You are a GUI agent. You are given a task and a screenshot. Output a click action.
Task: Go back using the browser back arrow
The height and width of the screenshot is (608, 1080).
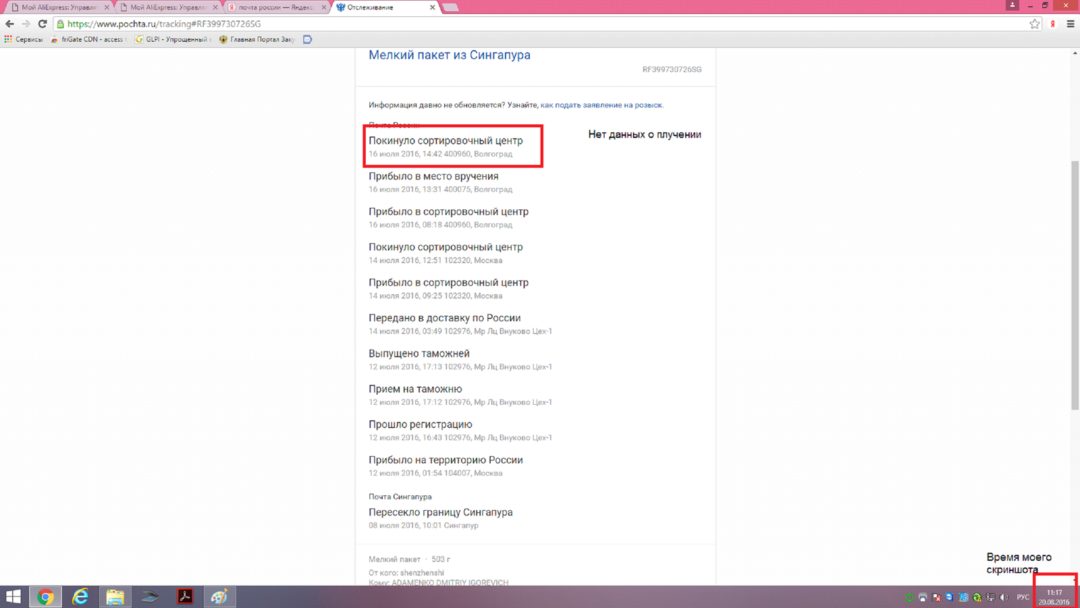point(9,24)
